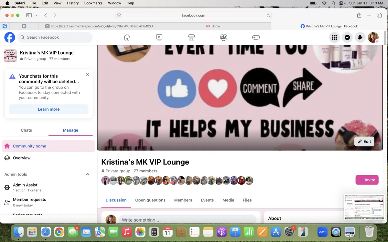Open Finder from the Dock
The image size is (388, 242).
pyautogui.click(x=18, y=232)
